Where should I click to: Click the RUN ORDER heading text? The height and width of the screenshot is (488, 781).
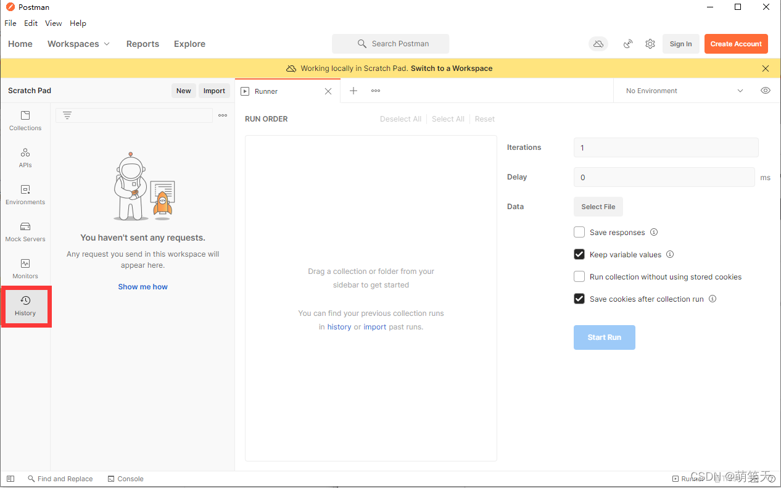[267, 119]
